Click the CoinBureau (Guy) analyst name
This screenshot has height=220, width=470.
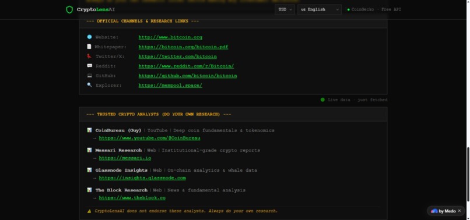[118, 130]
